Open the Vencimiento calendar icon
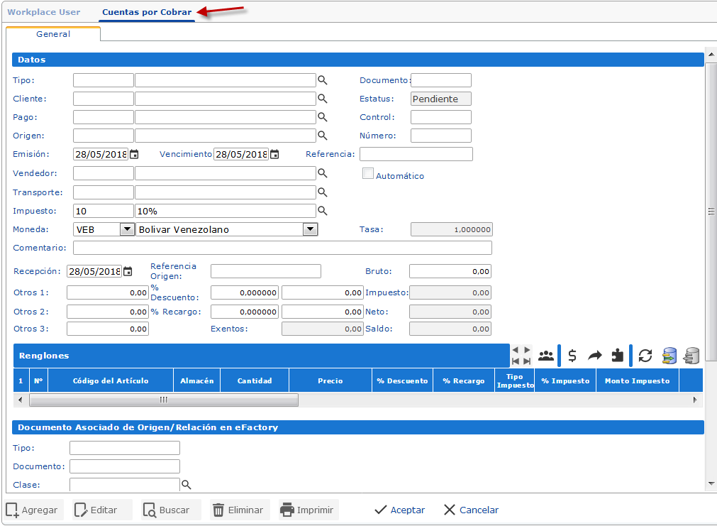 [x=274, y=154]
